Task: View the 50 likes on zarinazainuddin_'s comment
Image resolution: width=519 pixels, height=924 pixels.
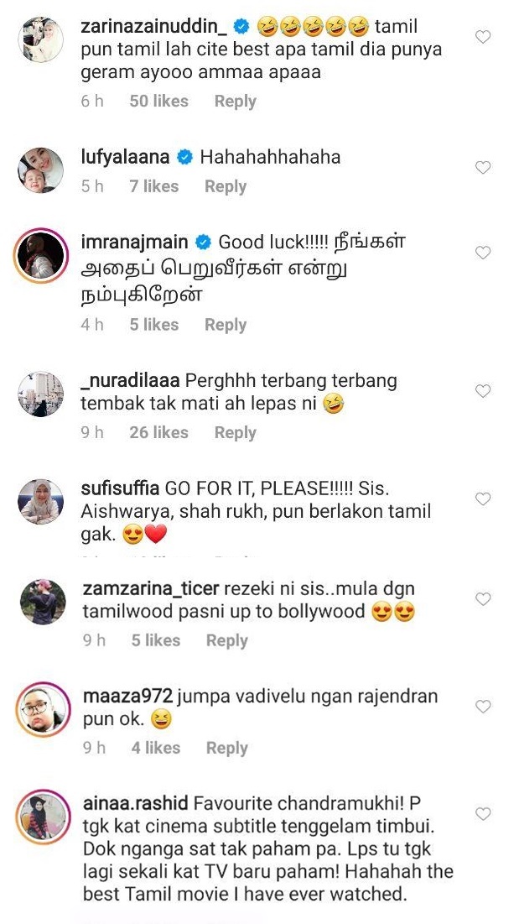Action: point(158,102)
